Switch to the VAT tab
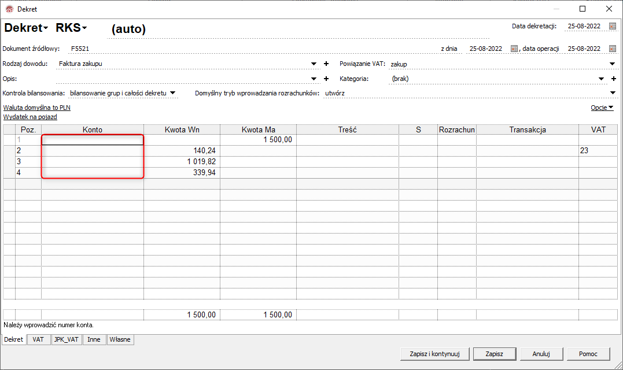Viewport: 623px width, 370px height. (x=38, y=339)
